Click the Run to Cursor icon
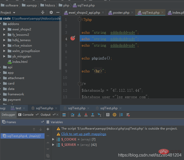Image resolution: width=184 pixels, height=160 pixels. click(x=100, y=115)
